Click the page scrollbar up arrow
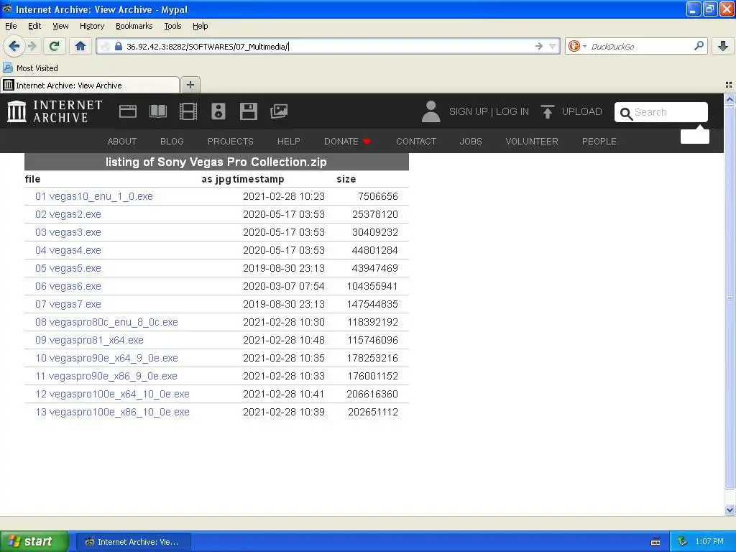This screenshot has height=552, width=736. point(730,99)
